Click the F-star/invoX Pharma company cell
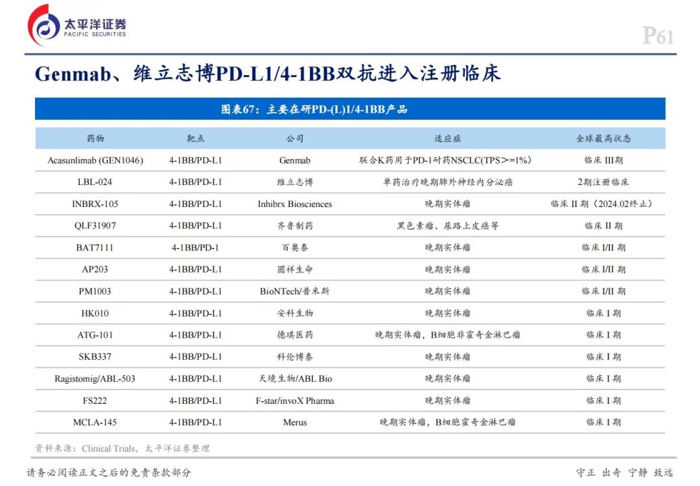This screenshot has height=486, width=700. 295,401
